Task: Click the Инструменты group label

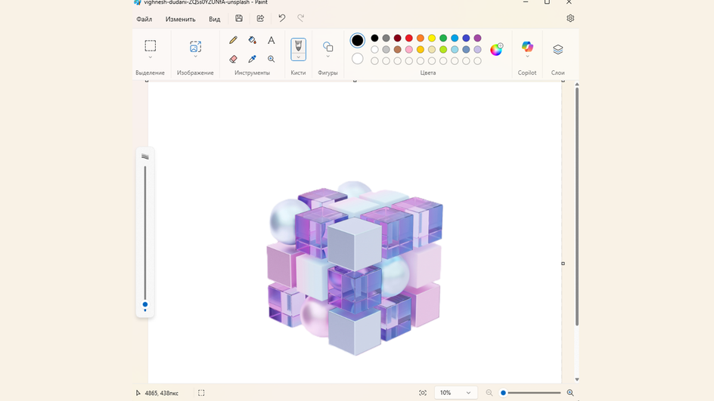Action: pyautogui.click(x=253, y=72)
